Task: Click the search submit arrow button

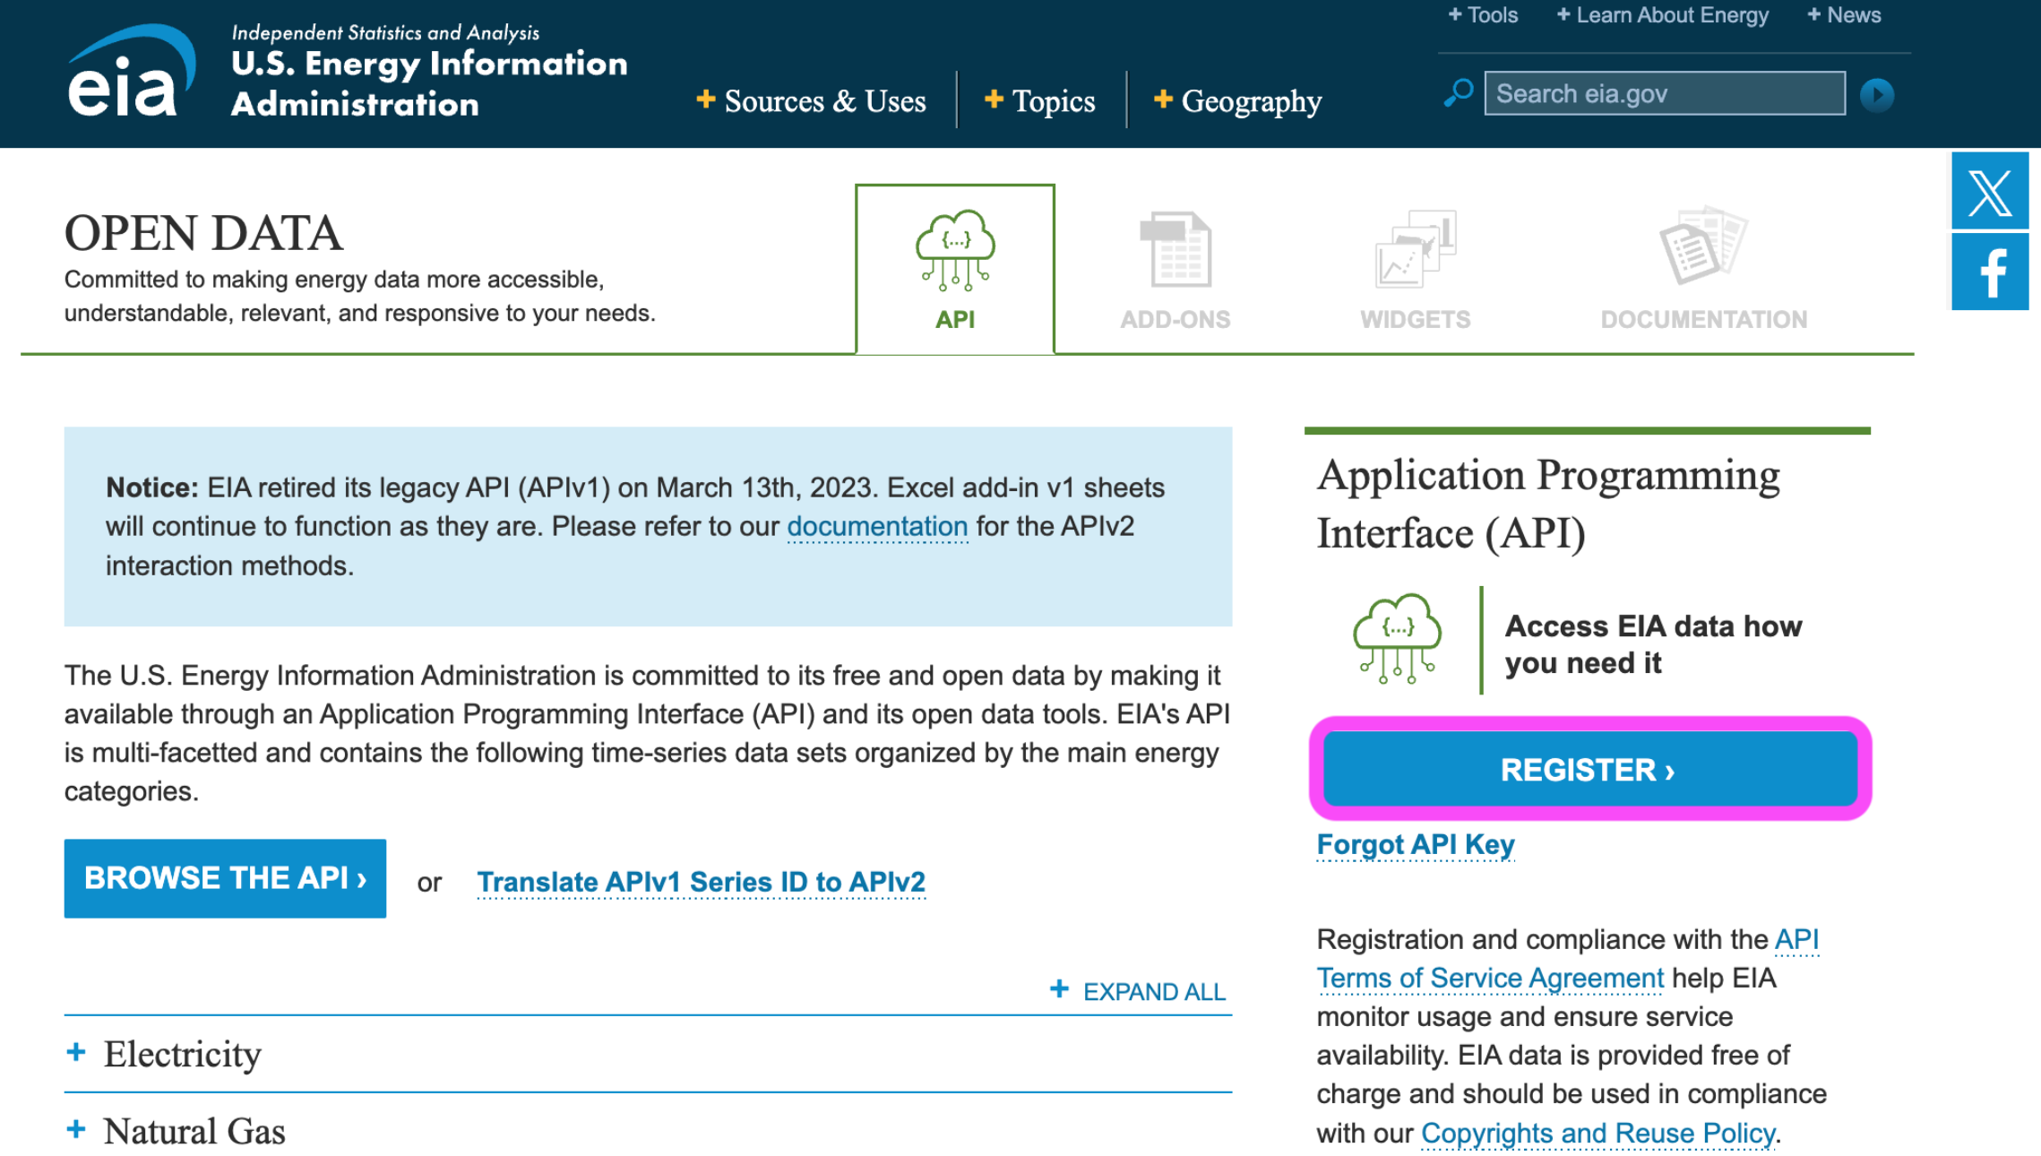Action: coord(1876,95)
